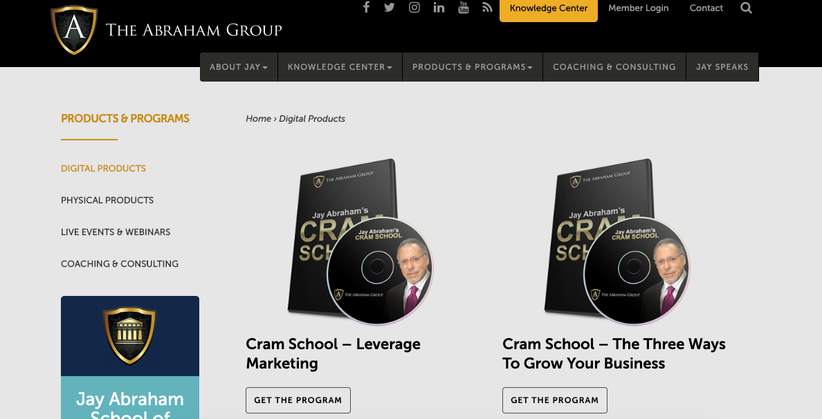822x419 pixels.
Task: Open the Member Login link
Action: [638, 8]
